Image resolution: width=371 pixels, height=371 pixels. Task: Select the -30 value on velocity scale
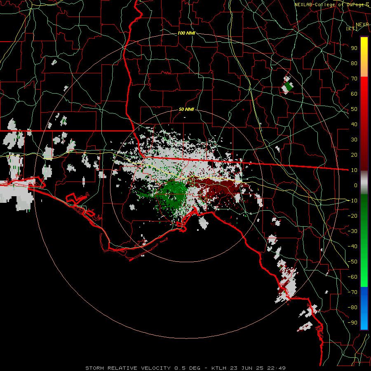[352, 231]
